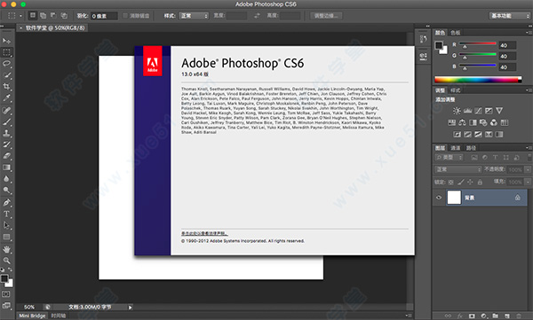Select the History Brush tool

6,144
